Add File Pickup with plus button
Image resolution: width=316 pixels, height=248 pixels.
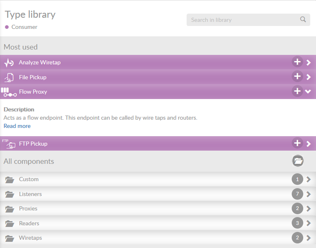coord(297,77)
